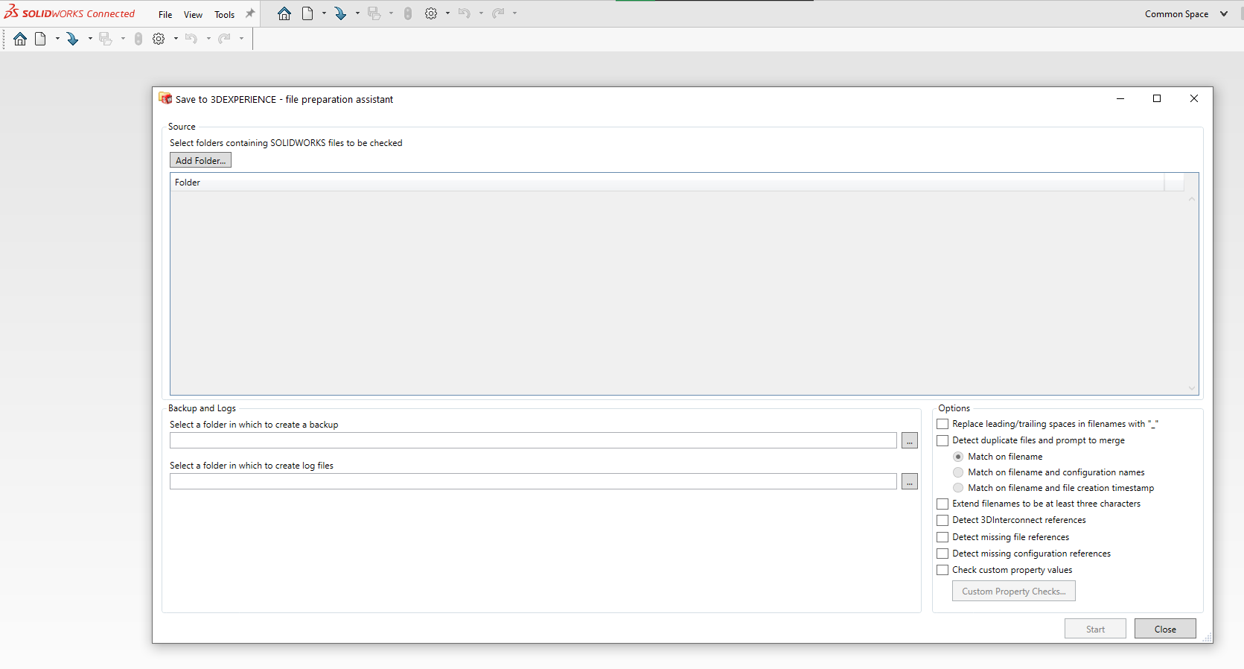Pin the menu bar with the pushpin icon
The height and width of the screenshot is (669, 1244).
coord(250,13)
